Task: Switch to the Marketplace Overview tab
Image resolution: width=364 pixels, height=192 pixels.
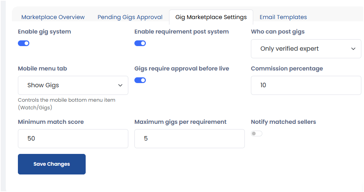Action: point(53,17)
